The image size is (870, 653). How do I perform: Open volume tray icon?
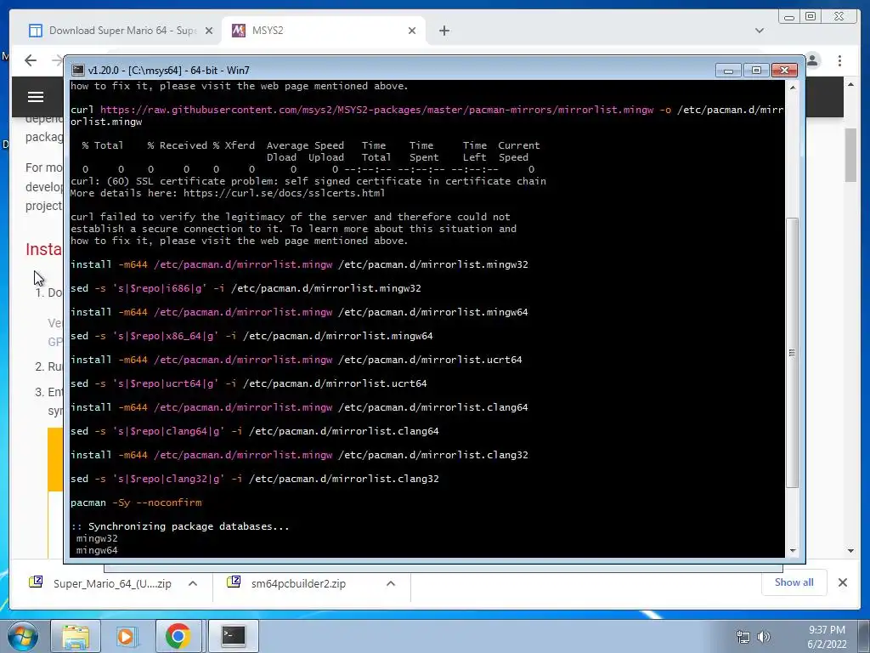pos(764,637)
